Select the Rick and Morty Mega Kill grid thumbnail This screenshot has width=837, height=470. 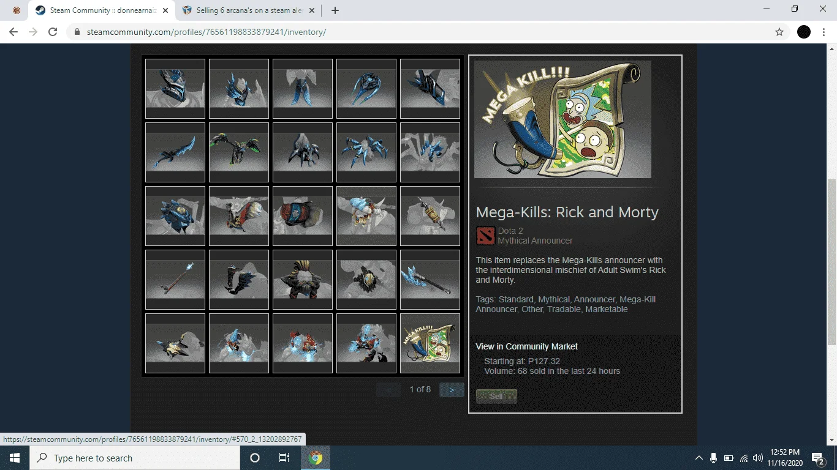(430, 343)
